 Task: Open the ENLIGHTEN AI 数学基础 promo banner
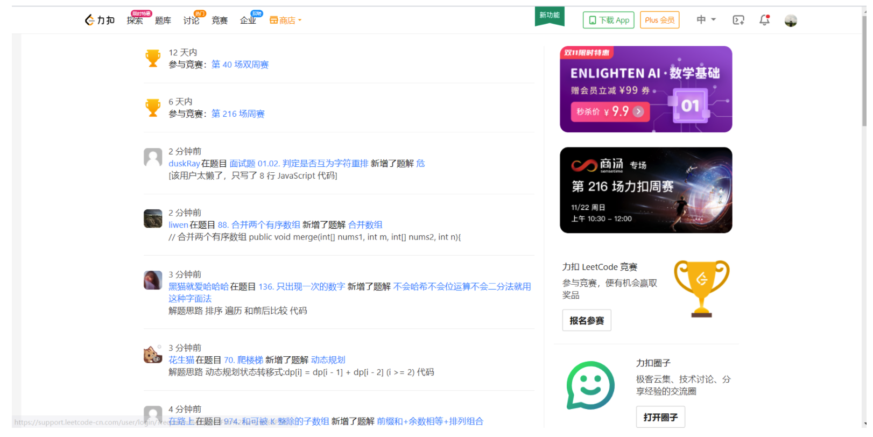pos(646,89)
